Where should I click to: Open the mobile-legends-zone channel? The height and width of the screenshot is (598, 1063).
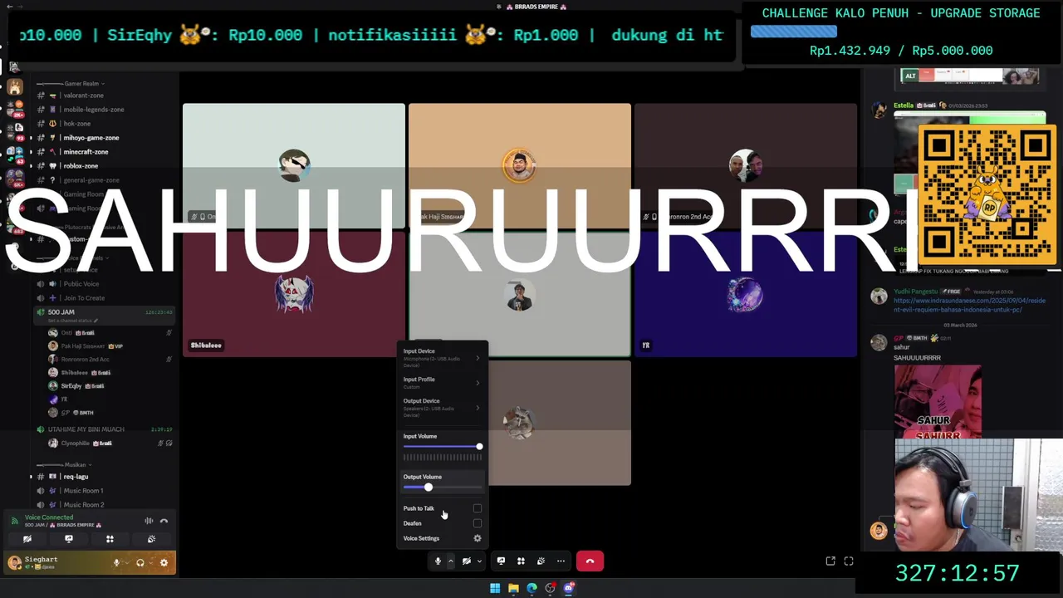104,110
